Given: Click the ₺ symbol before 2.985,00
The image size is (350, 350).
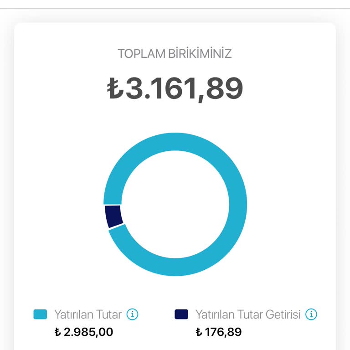Looking at the screenshot, I should pyautogui.click(x=57, y=332).
